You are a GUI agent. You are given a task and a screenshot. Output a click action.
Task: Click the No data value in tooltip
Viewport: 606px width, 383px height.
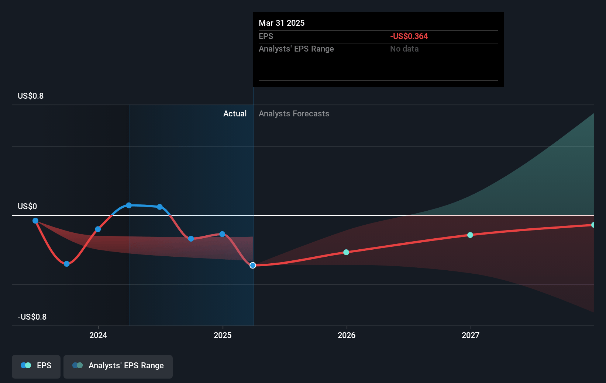pyautogui.click(x=404, y=49)
